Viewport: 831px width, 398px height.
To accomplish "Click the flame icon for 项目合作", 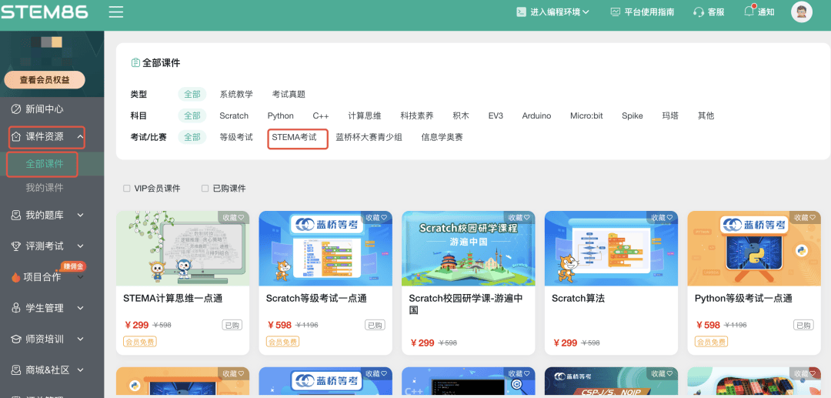I will point(15,276).
